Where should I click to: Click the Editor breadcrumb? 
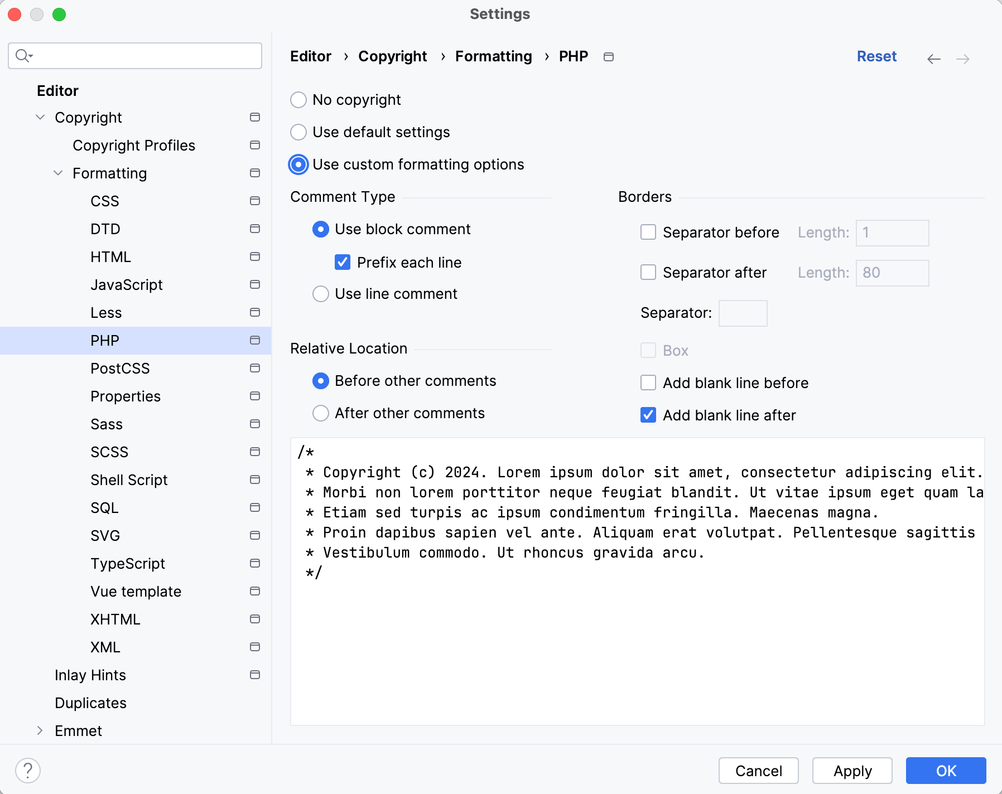point(310,56)
